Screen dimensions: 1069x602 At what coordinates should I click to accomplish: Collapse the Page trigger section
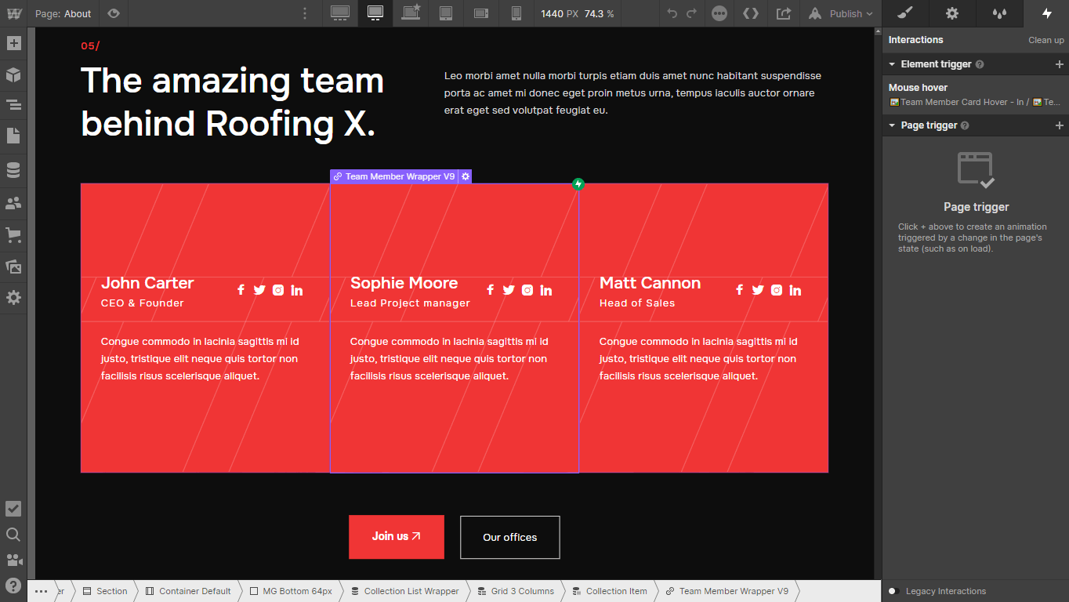tap(891, 125)
